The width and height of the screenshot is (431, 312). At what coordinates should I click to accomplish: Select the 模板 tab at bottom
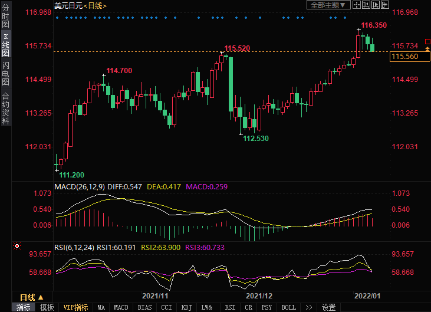[x=47, y=307]
